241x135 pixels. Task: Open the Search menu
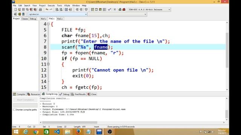tap(27, 6)
